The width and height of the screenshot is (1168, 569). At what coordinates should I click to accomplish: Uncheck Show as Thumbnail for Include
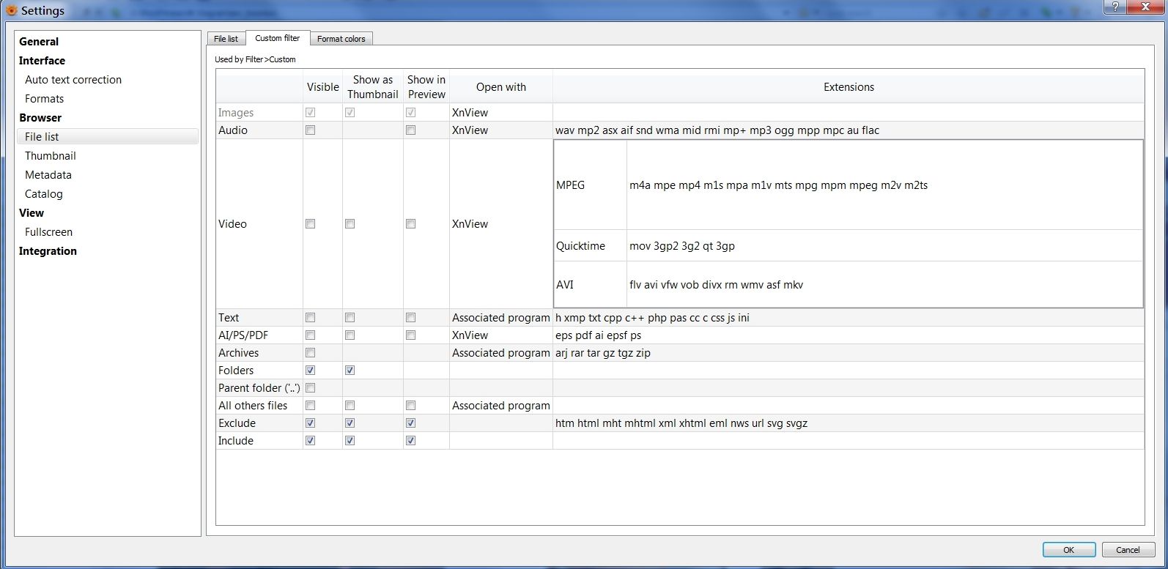click(350, 441)
